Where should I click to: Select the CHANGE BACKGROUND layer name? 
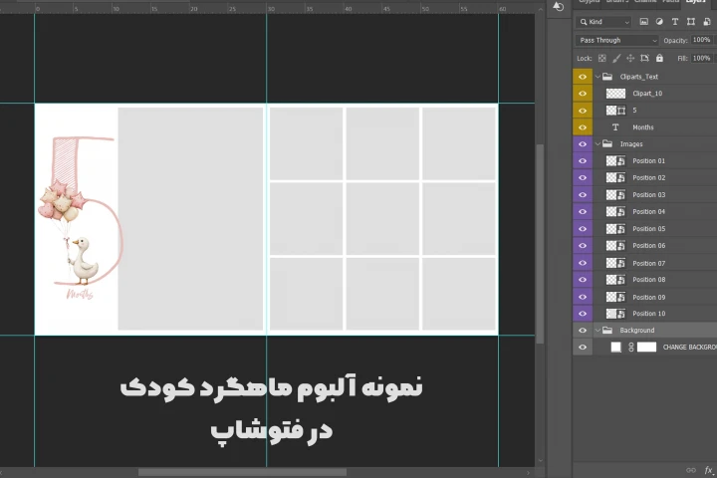pos(689,348)
